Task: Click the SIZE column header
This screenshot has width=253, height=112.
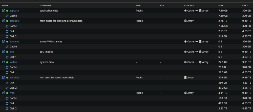Action: coord(221,6)
